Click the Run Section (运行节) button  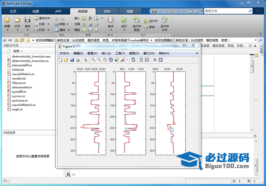pyautogui.click(x=151, y=21)
